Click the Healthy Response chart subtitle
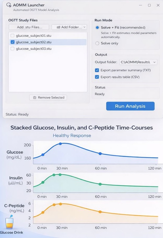 72,135
